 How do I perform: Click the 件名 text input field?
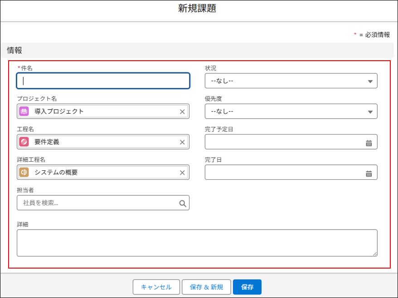click(103, 81)
